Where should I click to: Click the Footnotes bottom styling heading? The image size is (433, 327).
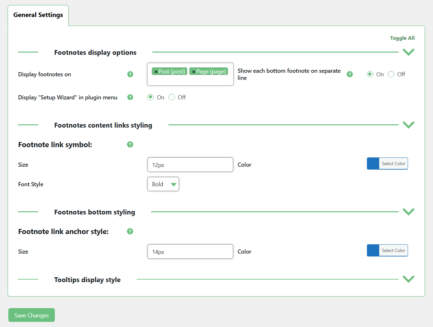(x=95, y=212)
